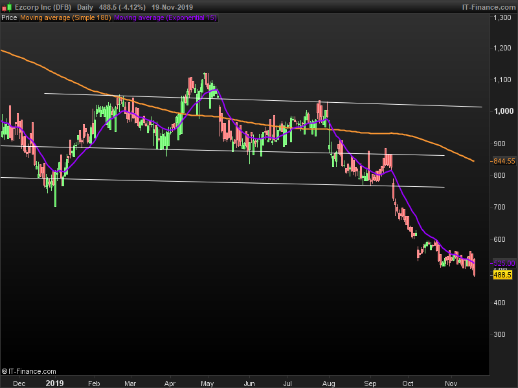This screenshot has width=518, height=388.
Task: Click the 400 price axis label
Action: tap(499, 303)
